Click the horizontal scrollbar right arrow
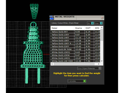Image resolution: width=124 pixels, height=93 pixels. coord(99,64)
